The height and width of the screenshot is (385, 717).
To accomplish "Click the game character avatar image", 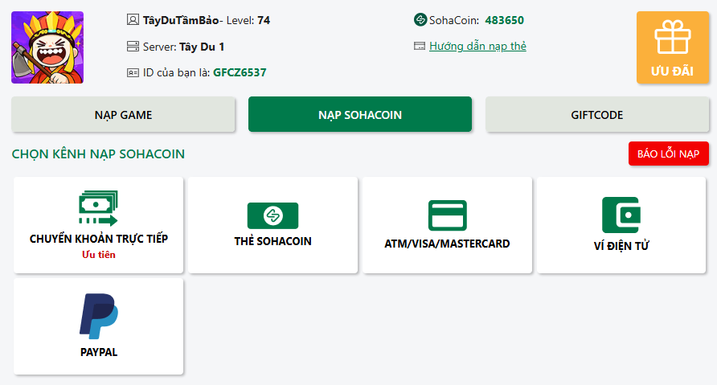I will point(47,47).
